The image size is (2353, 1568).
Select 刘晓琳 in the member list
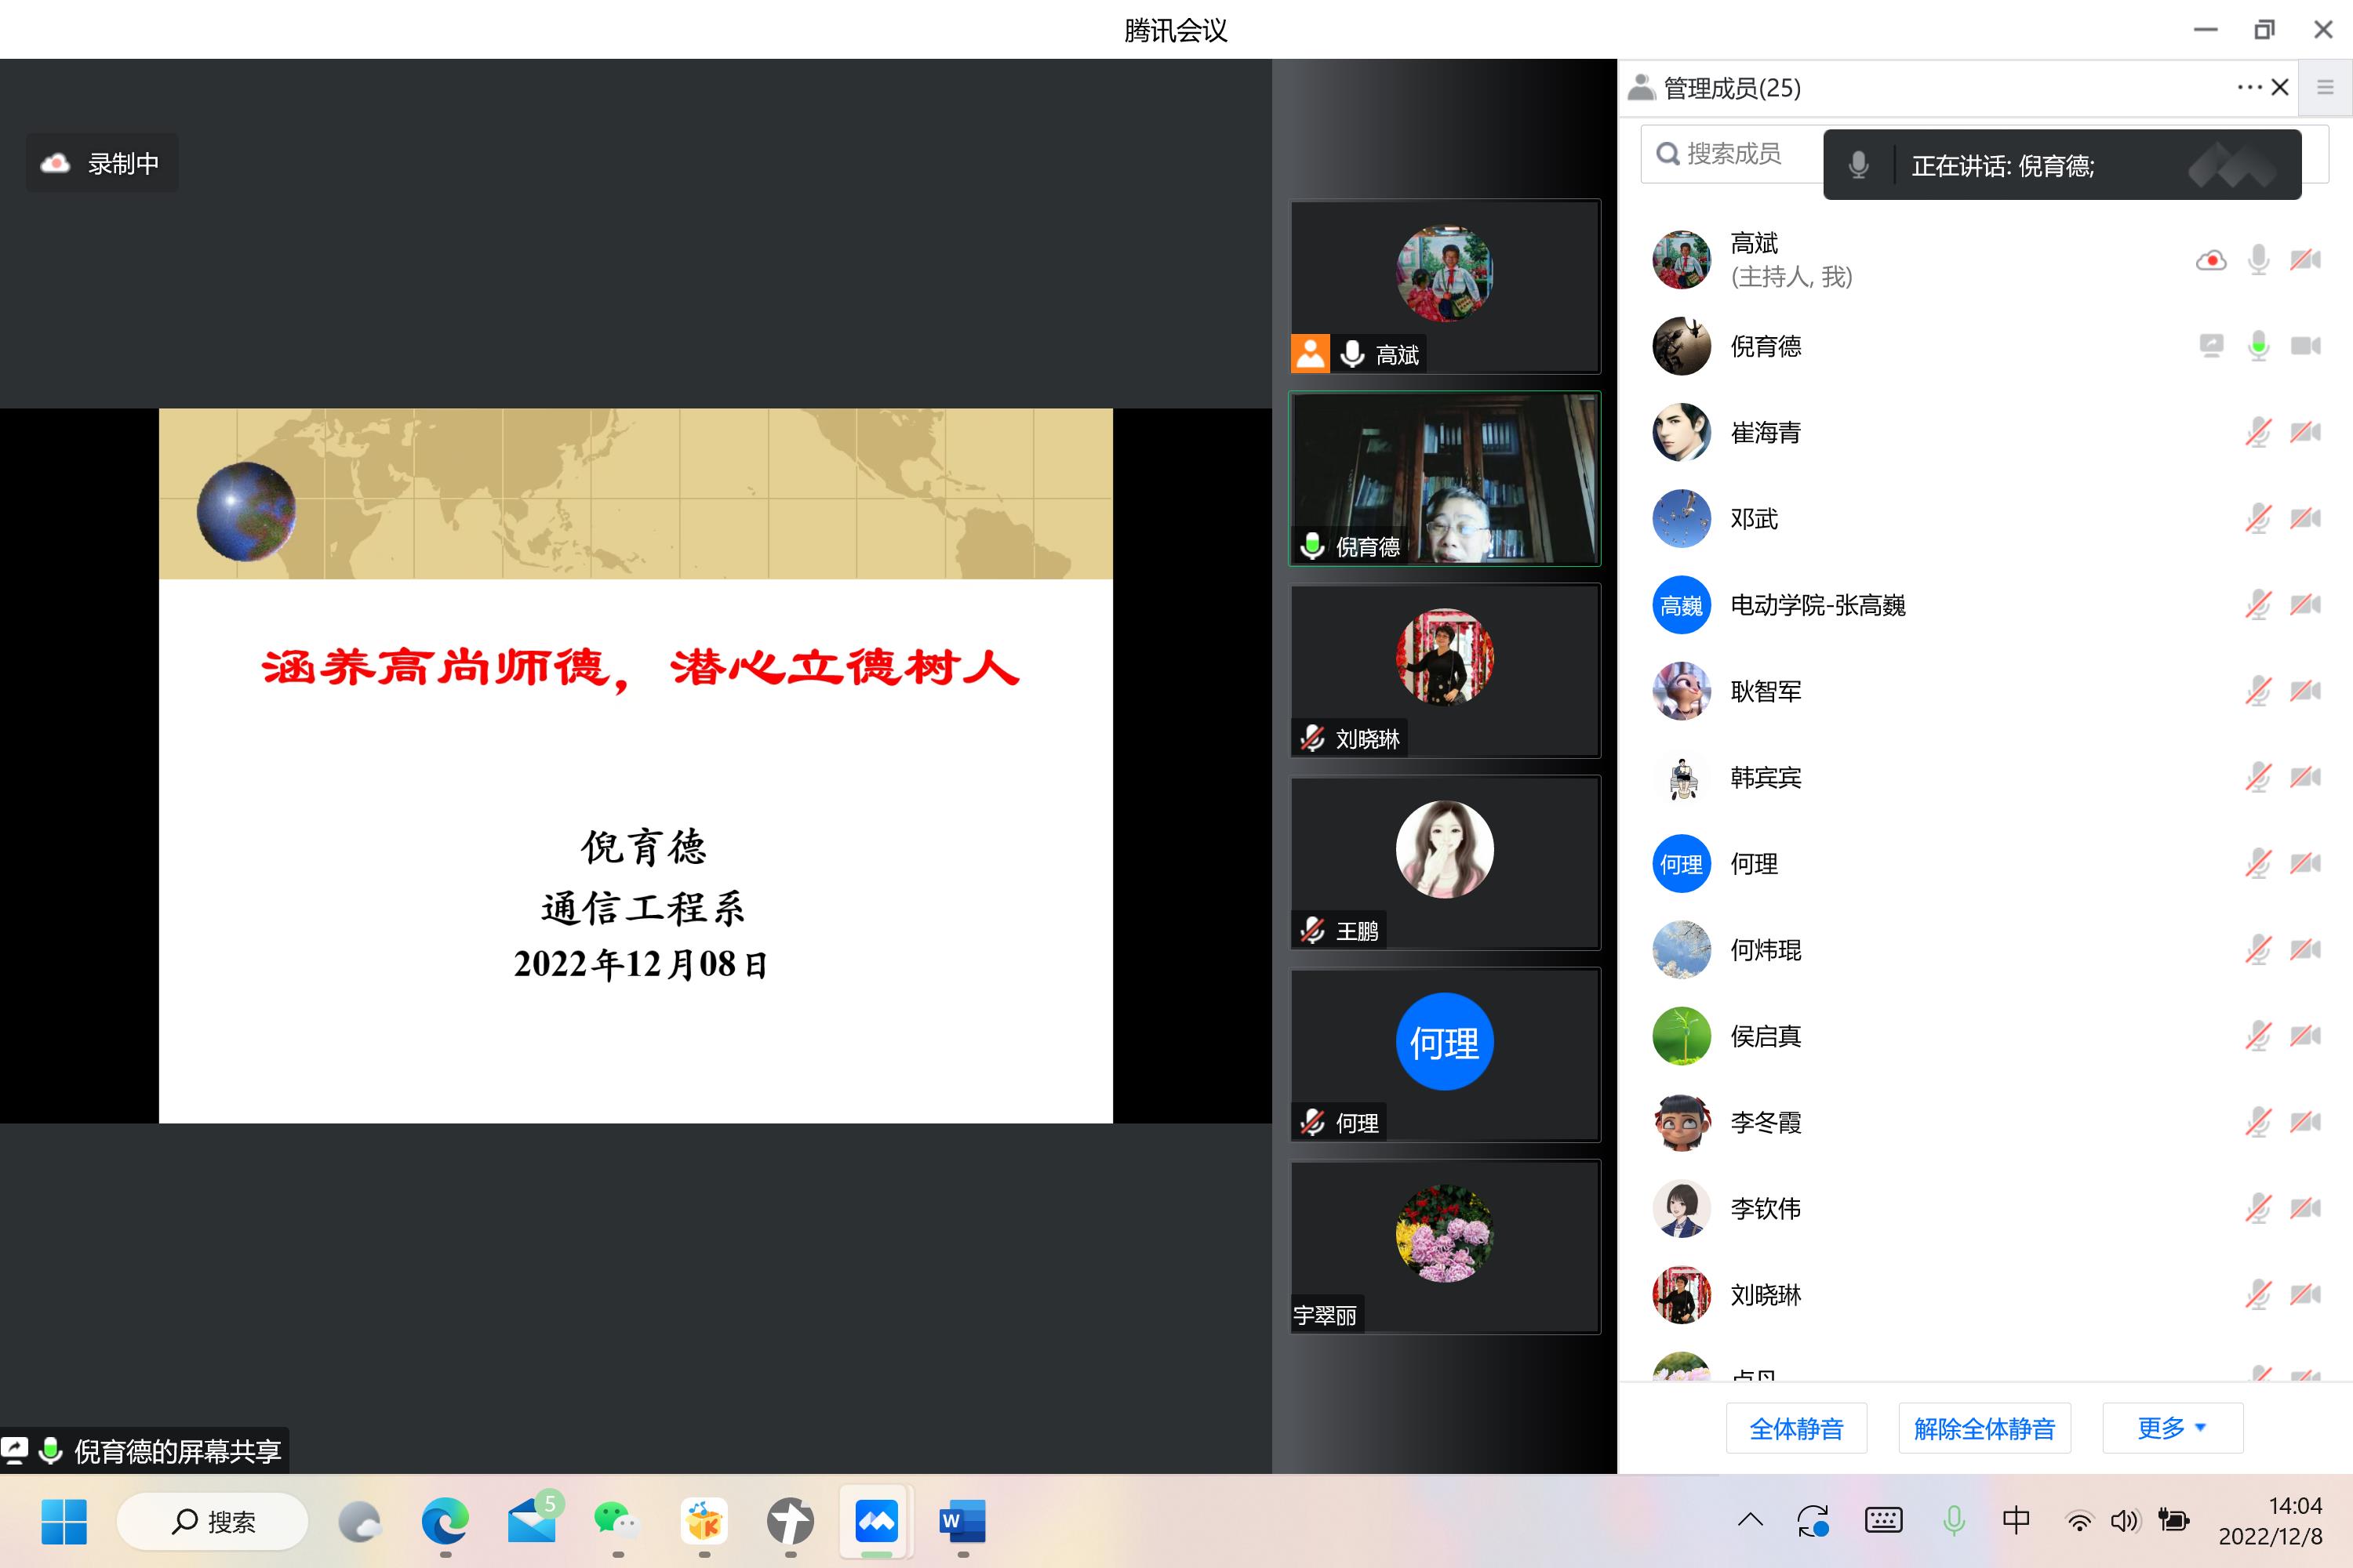(1766, 1295)
